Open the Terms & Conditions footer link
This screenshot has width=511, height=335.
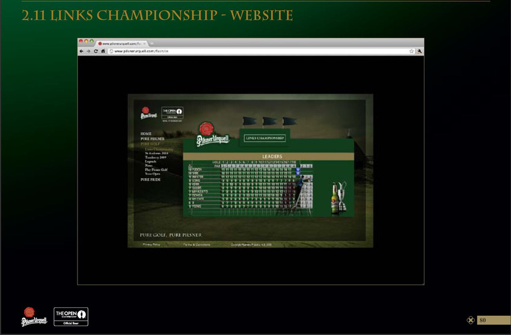click(197, 244)
